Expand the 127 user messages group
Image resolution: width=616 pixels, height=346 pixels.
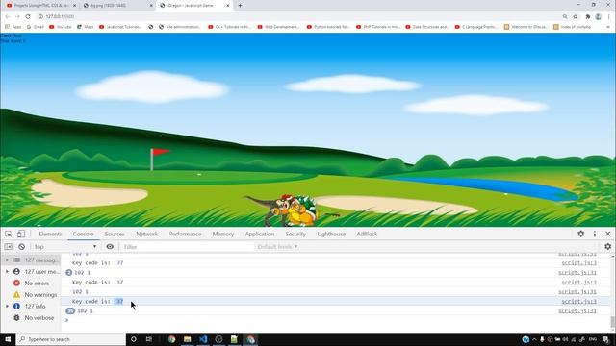click(7, 271)
